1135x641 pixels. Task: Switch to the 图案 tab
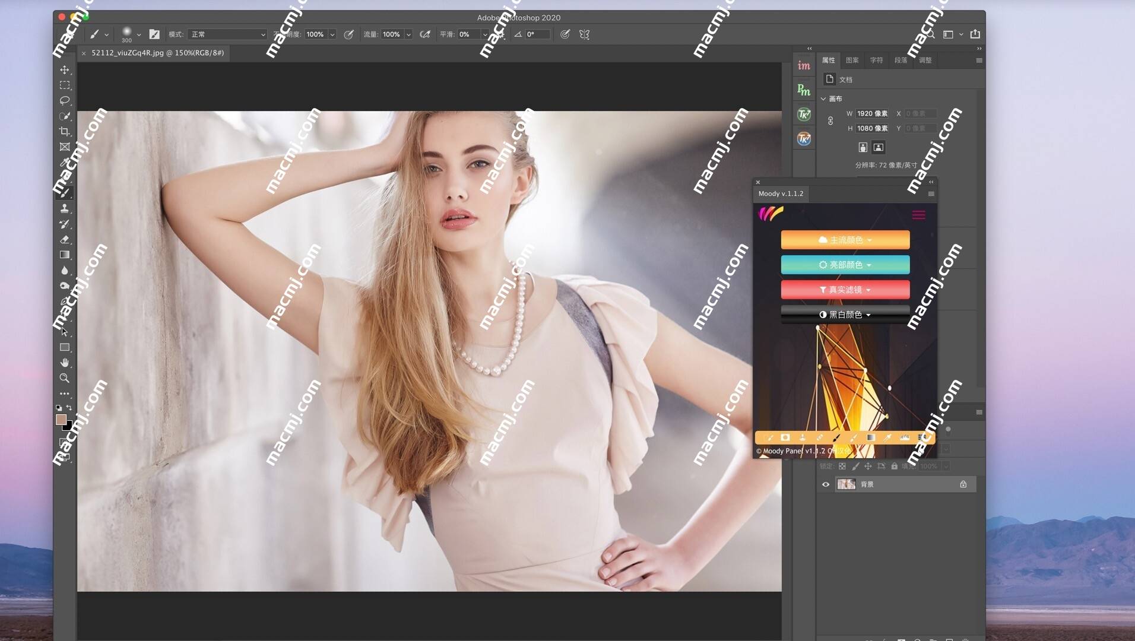coord(852,60)
